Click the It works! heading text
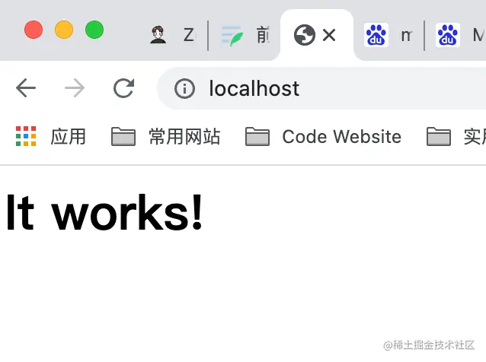This screenshot has height=362, width=486. [x=104, y=212]
